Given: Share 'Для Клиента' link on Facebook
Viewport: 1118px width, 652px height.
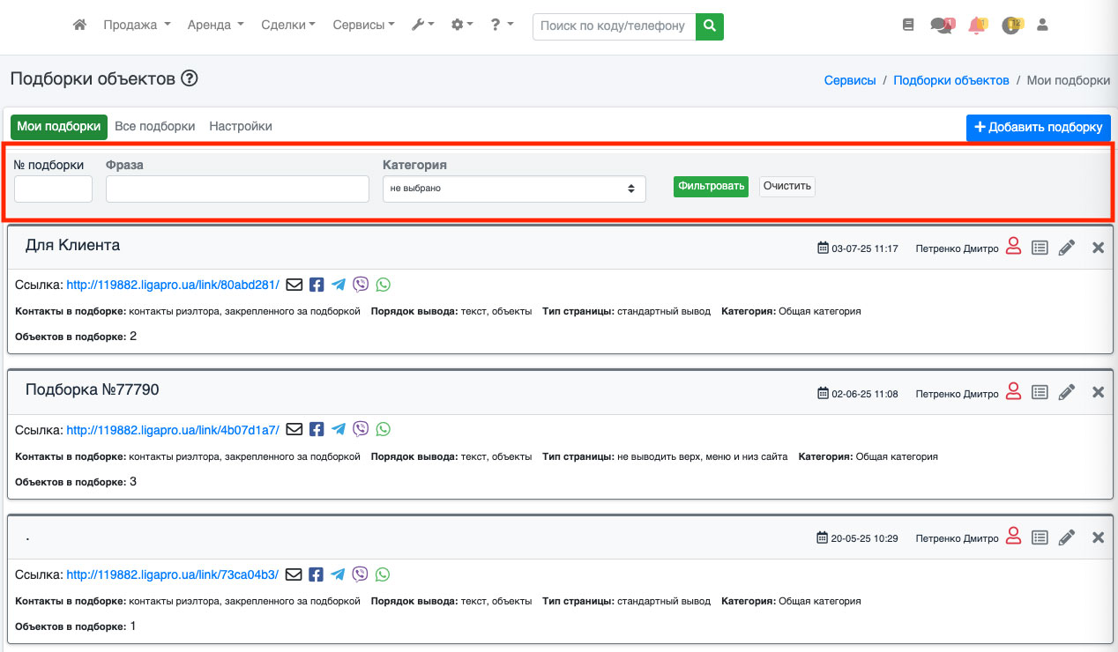Looking at the screenshot, I should (317, 285).
